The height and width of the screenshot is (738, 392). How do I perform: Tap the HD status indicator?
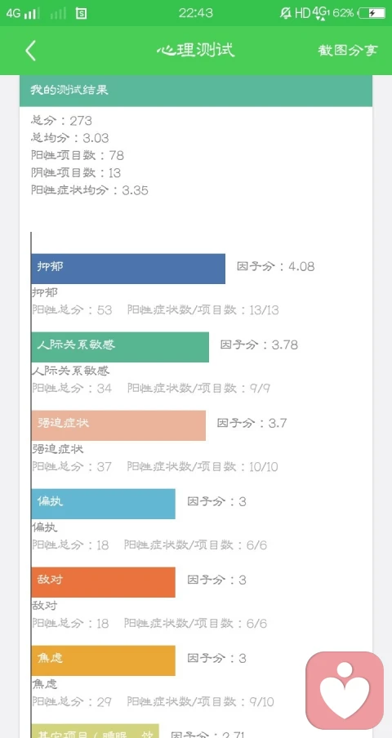(303, 13)
